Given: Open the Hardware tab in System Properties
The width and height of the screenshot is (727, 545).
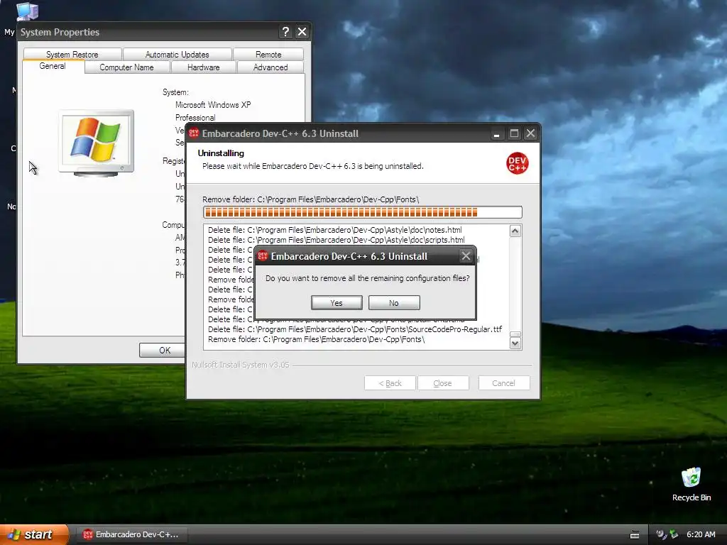Looking at the screenshot, I should 204,67.
